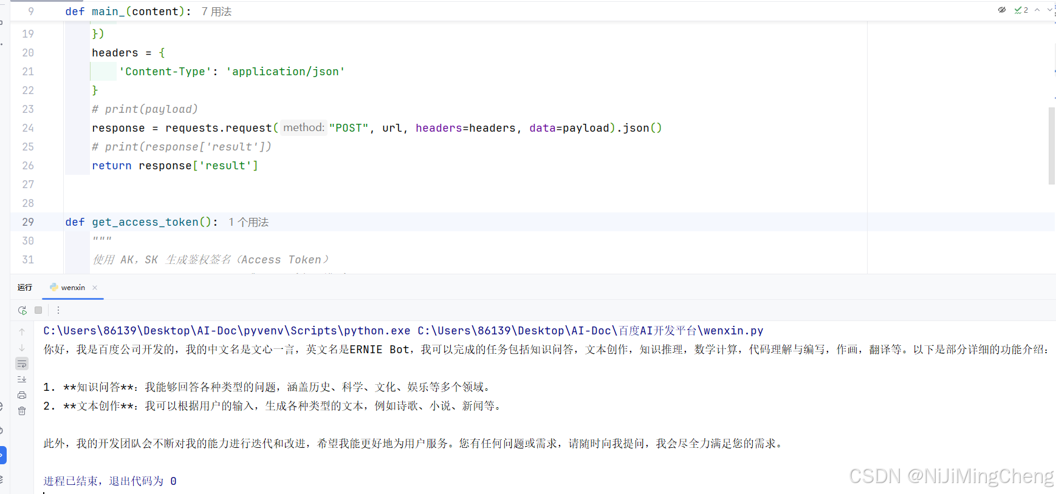Screen dimensions: 1056x494
Task: Close the wenxin run tab
Action: tap(95, 288)
